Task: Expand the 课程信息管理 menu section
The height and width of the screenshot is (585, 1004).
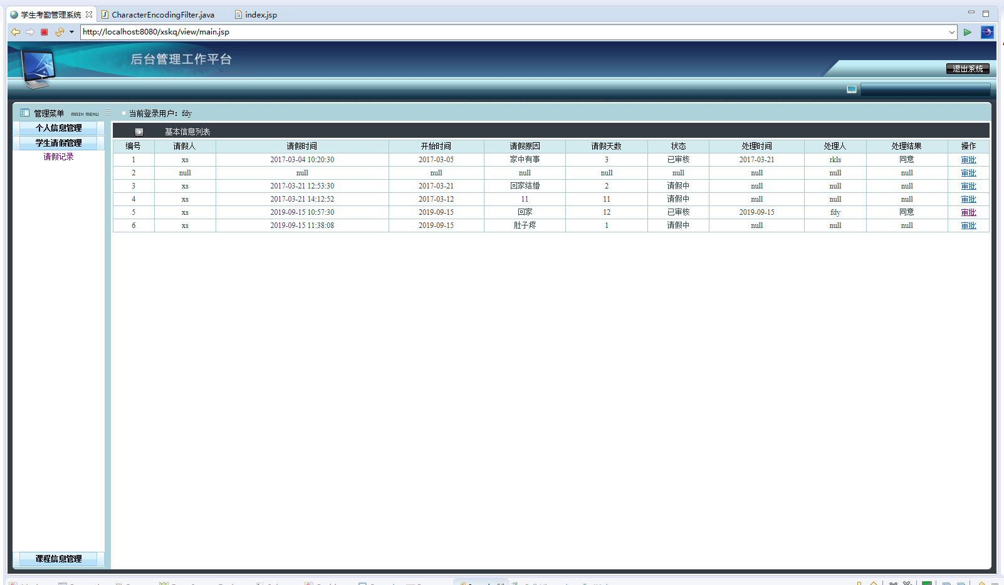Action: (58, 559)
